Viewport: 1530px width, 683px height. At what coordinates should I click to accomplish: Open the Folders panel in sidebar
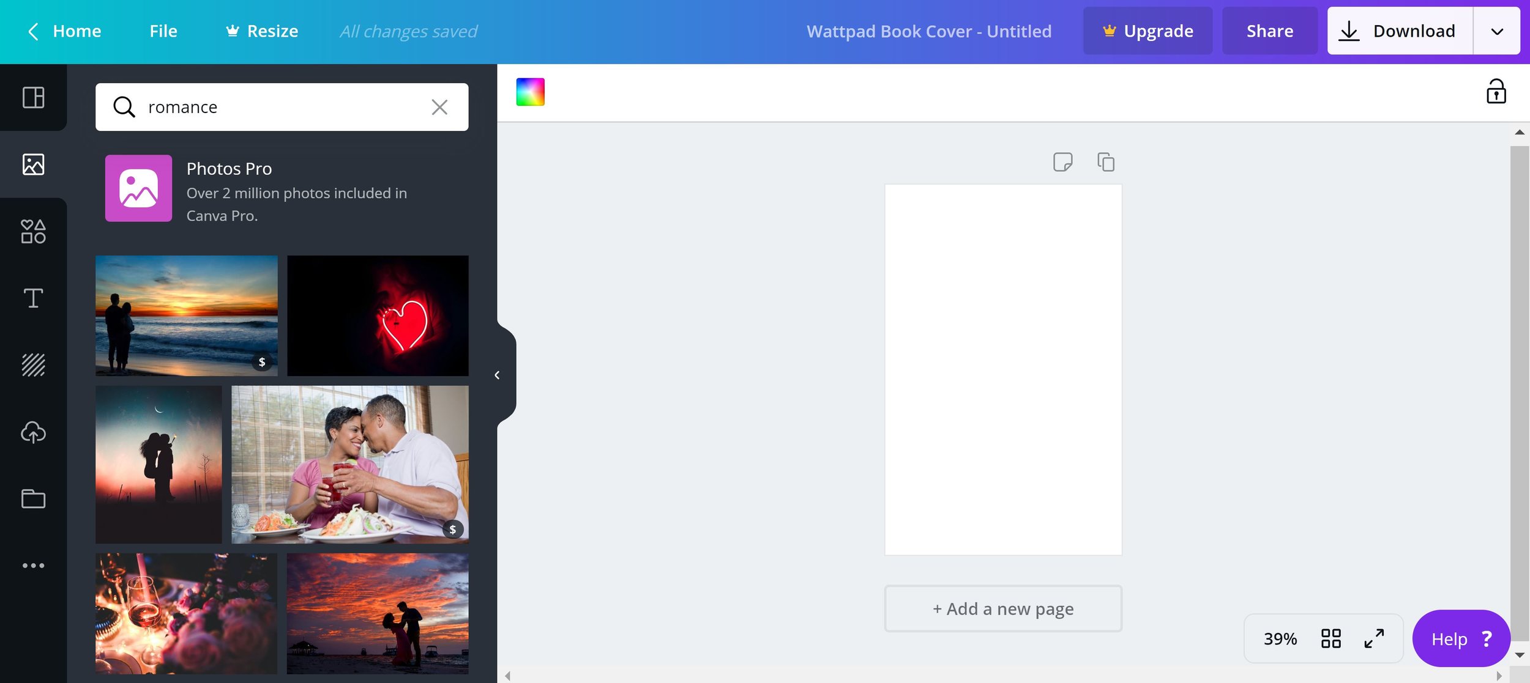coord(33,499)
